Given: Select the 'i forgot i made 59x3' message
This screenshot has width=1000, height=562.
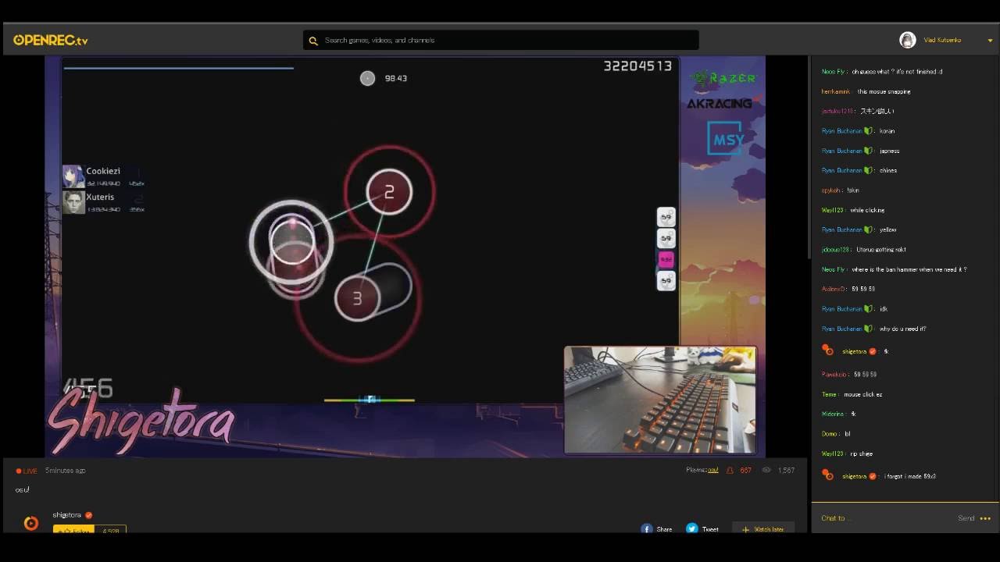Looking at the screenshot, I should point(909,476).
